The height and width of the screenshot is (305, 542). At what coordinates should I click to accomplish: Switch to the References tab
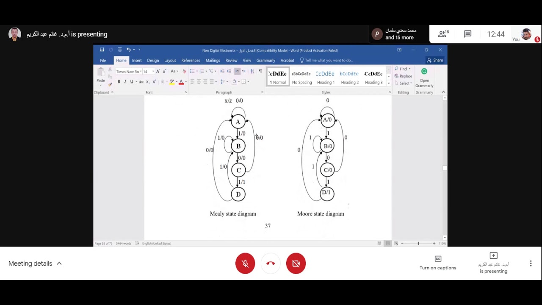click(x=191, y=61)
